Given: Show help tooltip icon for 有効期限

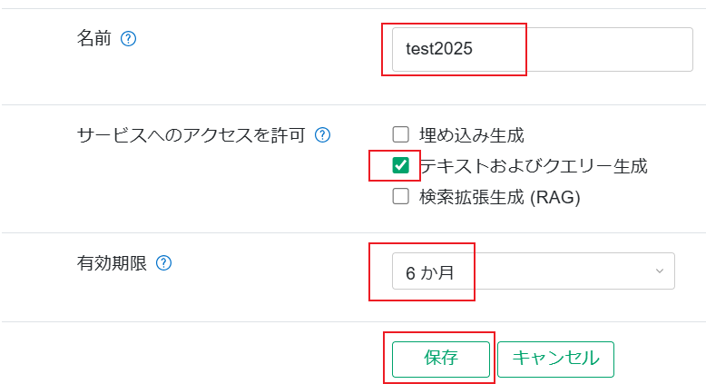Looking at the screenshot, I should tap(163, 263).
